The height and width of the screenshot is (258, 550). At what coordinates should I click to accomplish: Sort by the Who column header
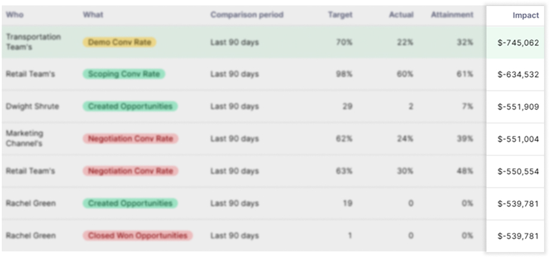pos(15,14)
